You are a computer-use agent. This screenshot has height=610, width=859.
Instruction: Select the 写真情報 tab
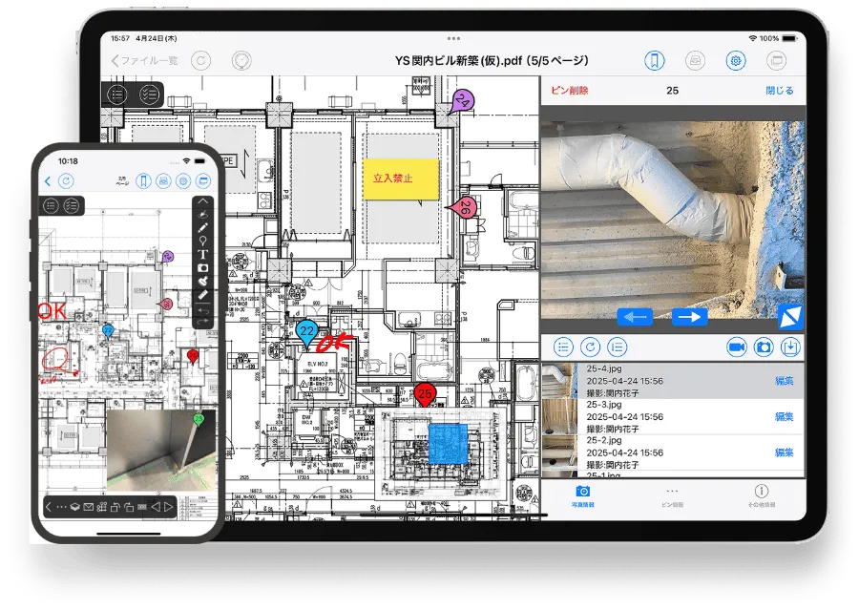(583, 496)
